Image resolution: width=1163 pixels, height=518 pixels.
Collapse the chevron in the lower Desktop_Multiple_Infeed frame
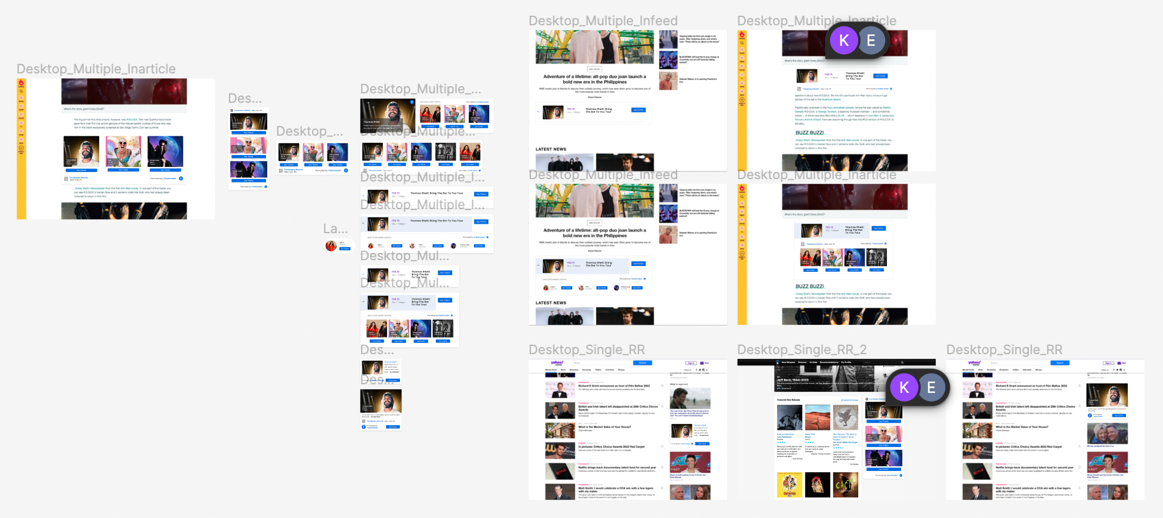click(539, 265)
